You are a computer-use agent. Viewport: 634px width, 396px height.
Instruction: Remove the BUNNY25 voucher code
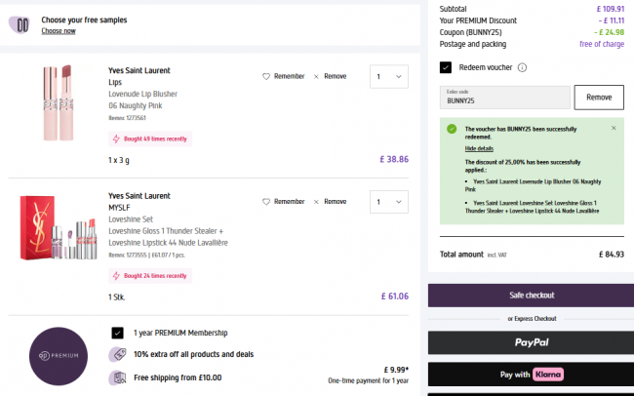pos(598,98)
